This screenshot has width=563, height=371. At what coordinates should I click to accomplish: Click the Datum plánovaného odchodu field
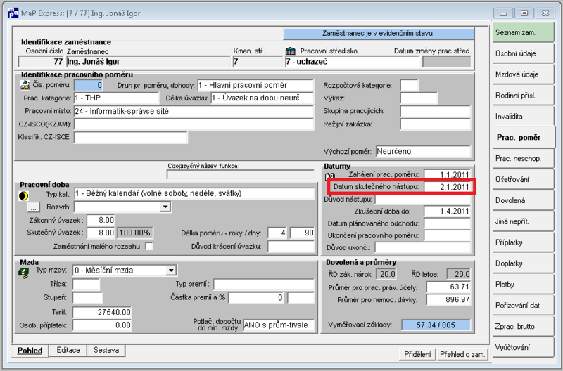[447, 223]
